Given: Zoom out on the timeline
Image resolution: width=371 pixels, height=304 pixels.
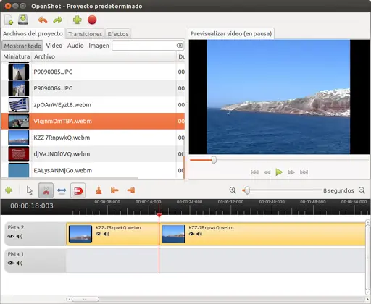Looking at the screenshot, I should point(362,190).
